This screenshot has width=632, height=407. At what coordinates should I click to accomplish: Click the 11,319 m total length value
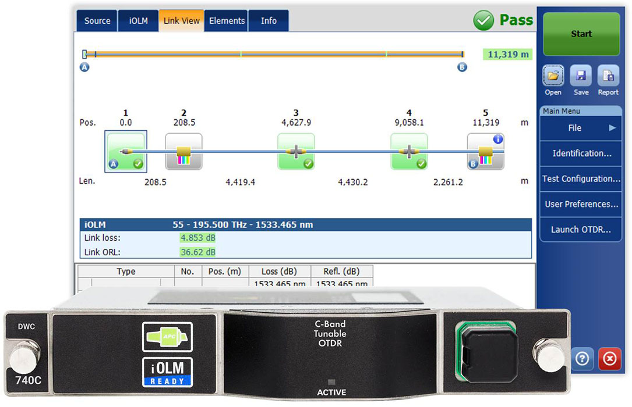(508, 54)
